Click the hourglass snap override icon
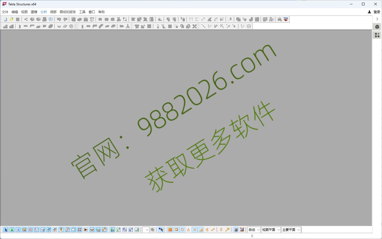Screen dimensions: 382x239 (221, 230)
